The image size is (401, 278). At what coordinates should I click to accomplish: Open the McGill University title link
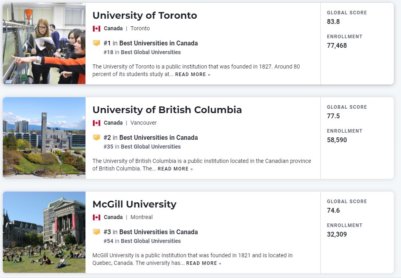pyautogui.click(x=134, y=204)
